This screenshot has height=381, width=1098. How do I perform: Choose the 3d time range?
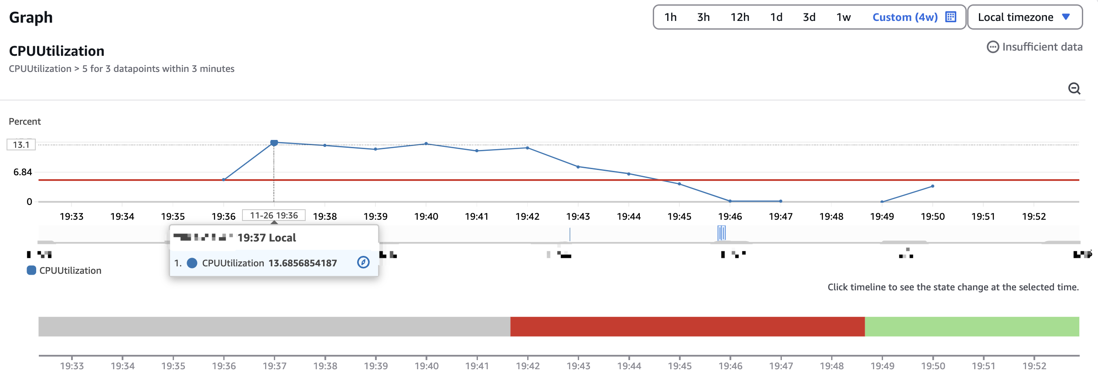click(809, 17)
